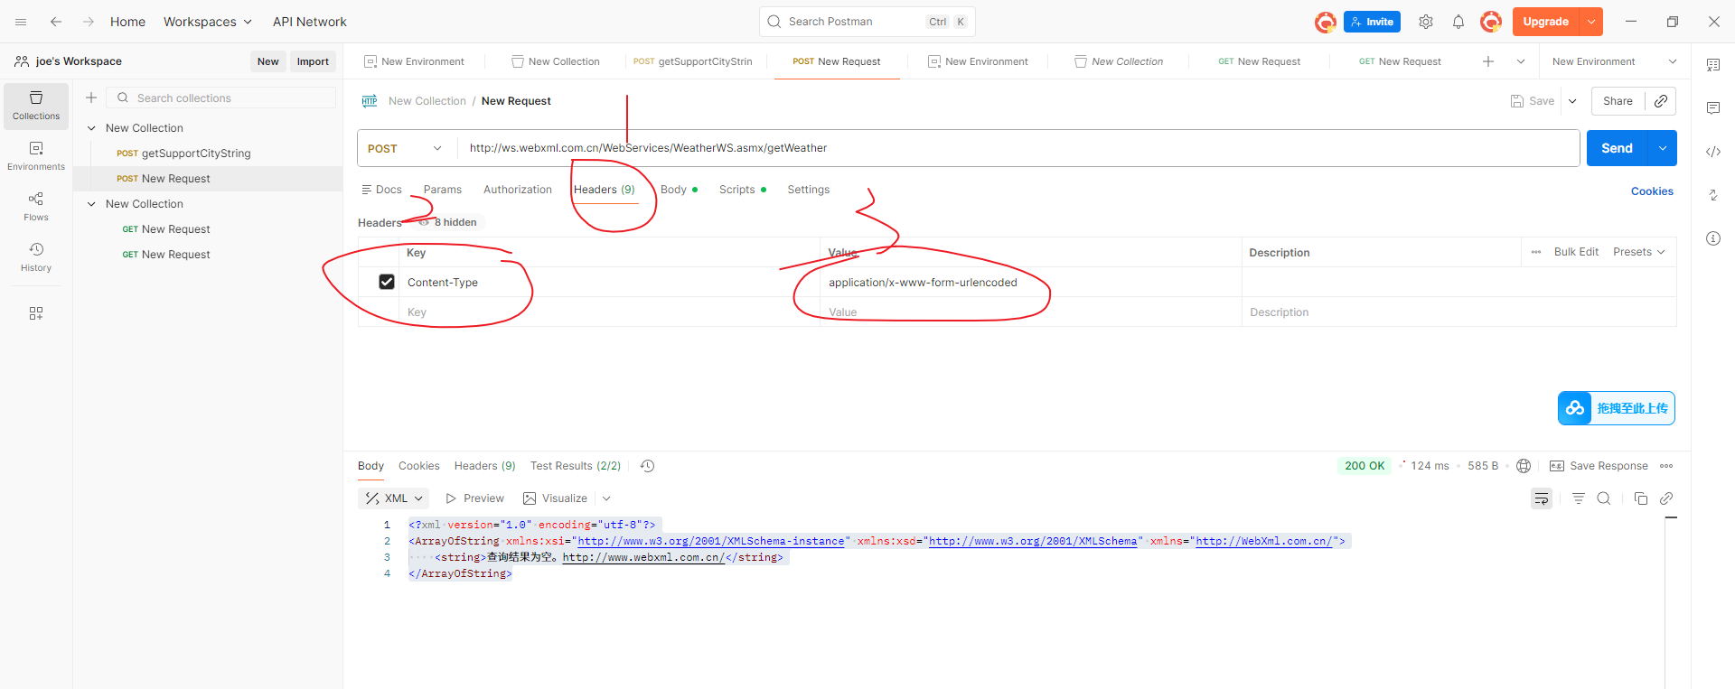Open the Visualize options chevron
Image resolution: width=1735 pixels, height=689 pixels.
tap(606, 498)
